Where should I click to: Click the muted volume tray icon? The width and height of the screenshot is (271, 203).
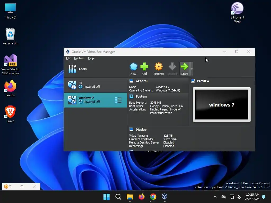(x=239, y=197)
